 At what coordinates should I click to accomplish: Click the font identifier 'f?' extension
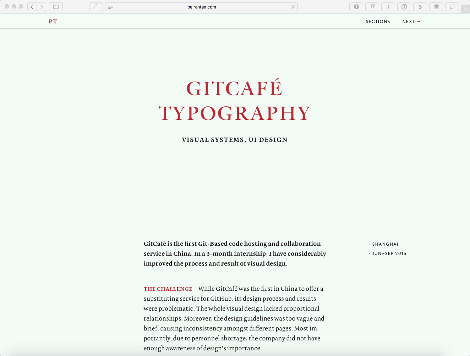[372, 7]
